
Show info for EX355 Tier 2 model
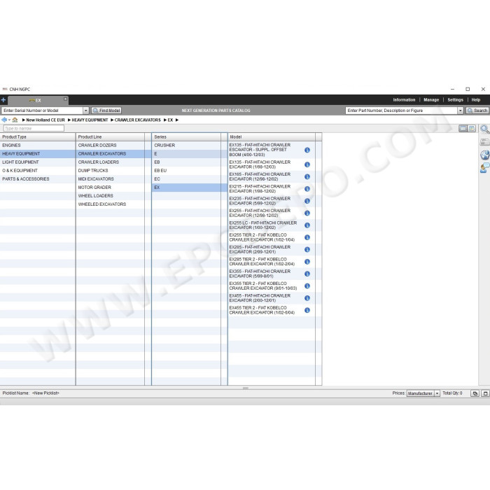click(x=307, y=286)
